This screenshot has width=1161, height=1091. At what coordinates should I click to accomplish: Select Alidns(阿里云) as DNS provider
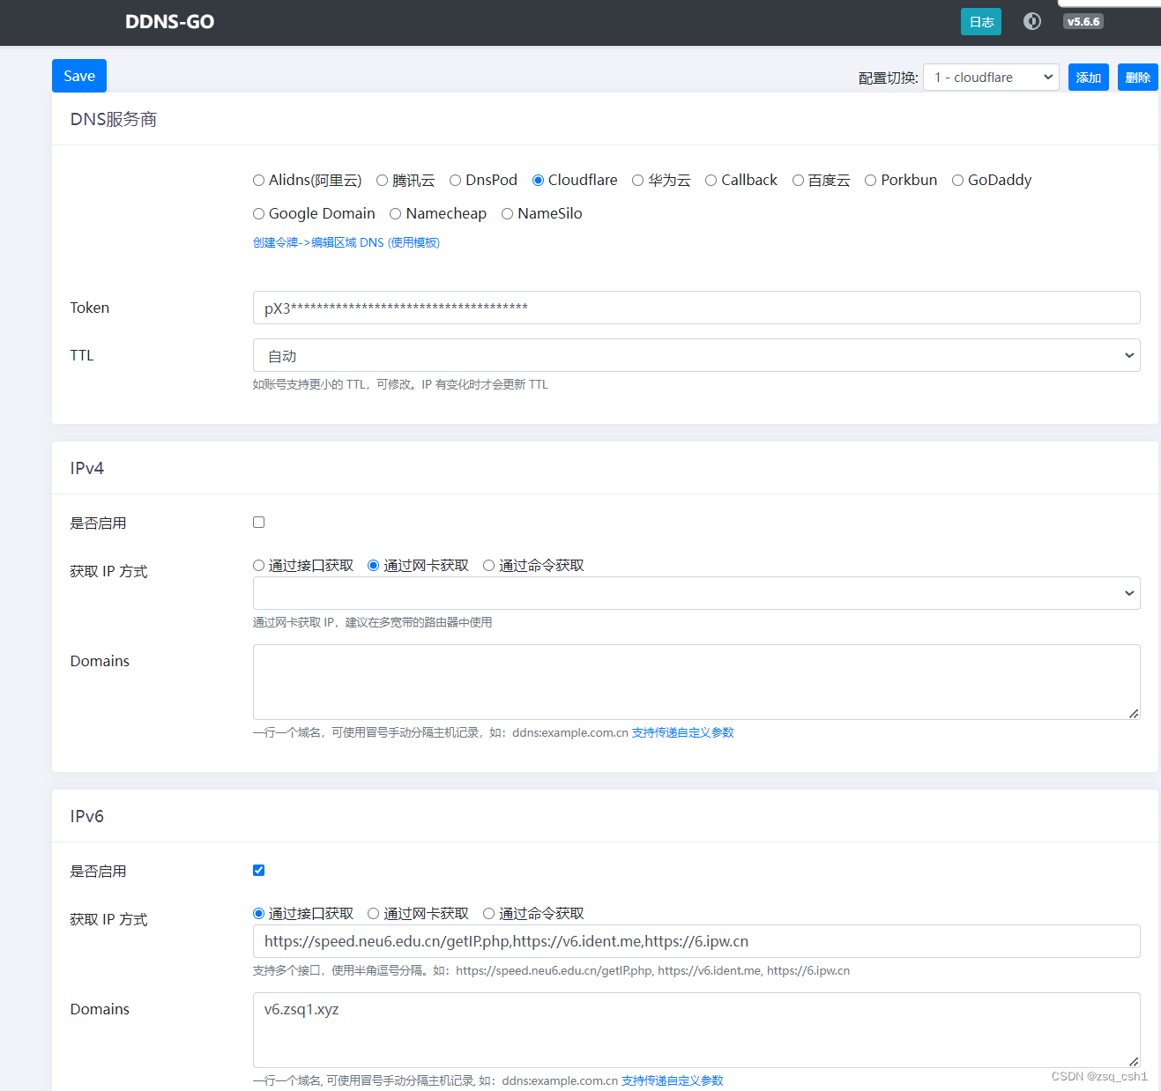(258, 180)
